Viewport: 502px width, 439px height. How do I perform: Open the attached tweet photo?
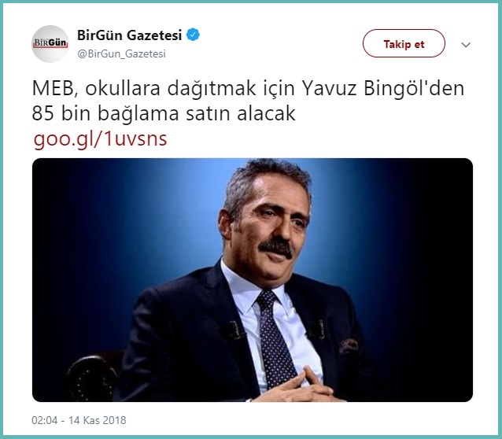pyautogui.click(x=253, y=280)
